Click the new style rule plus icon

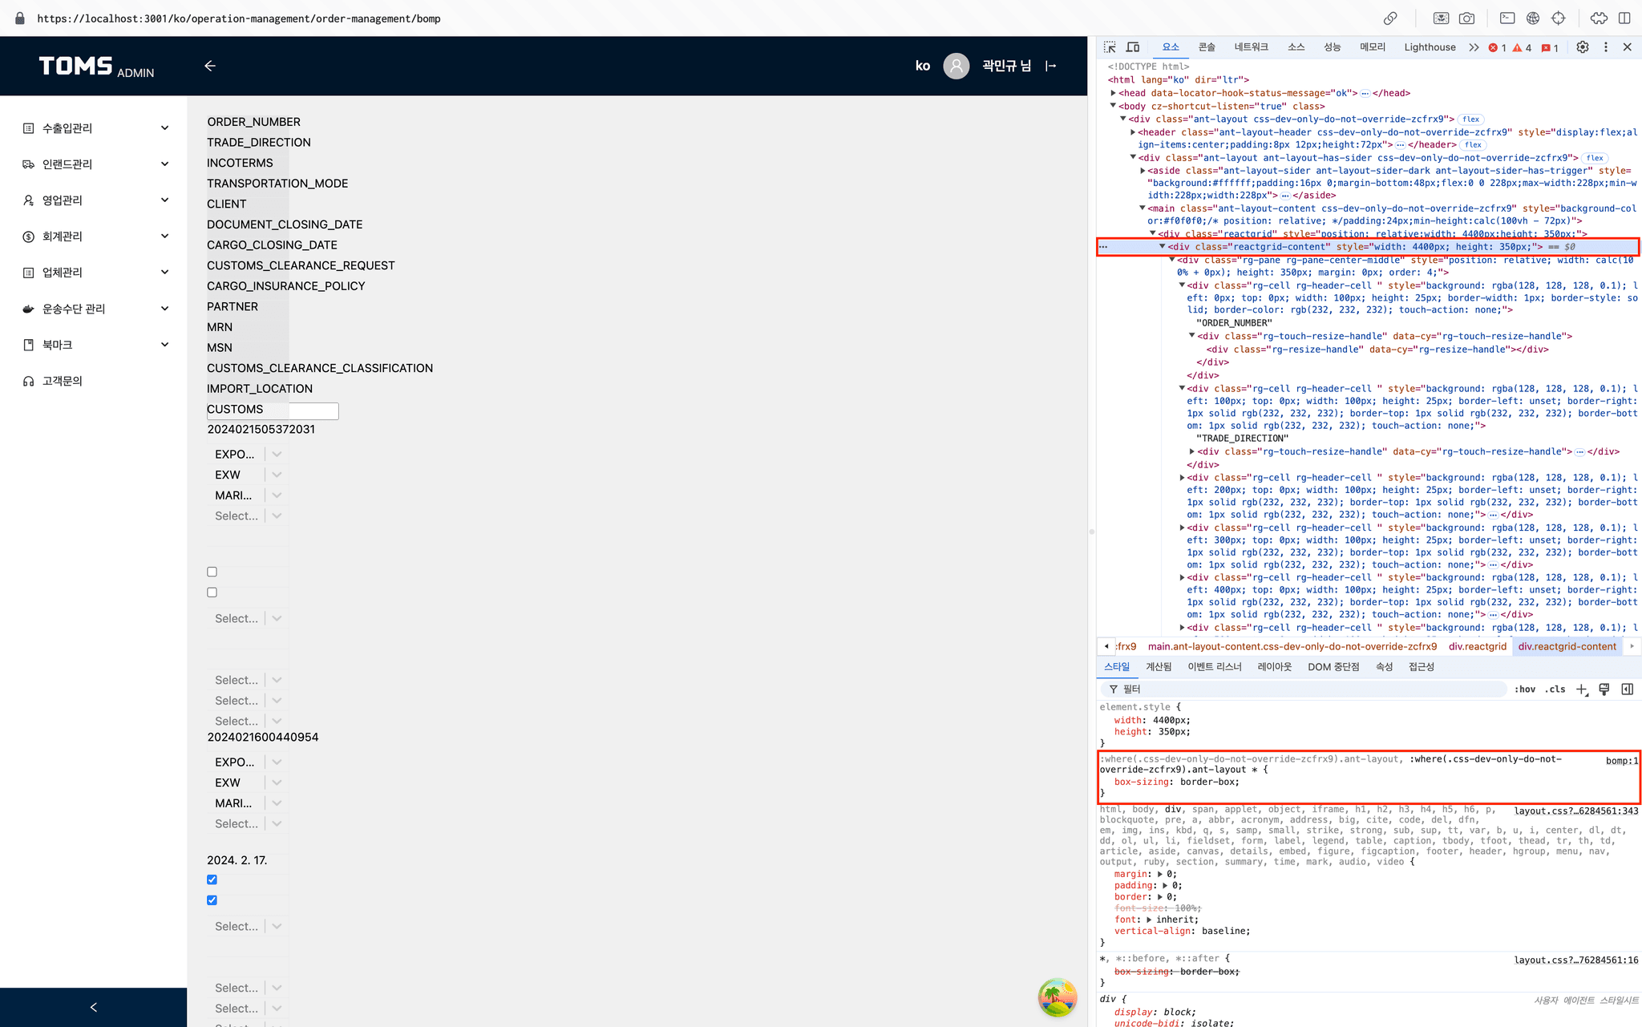1581,689
